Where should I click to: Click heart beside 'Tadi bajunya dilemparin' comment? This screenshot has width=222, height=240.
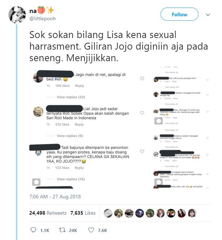(x=142, y=151)
